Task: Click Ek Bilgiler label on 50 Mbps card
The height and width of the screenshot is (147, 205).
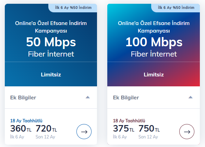Action: pos(23,98)
